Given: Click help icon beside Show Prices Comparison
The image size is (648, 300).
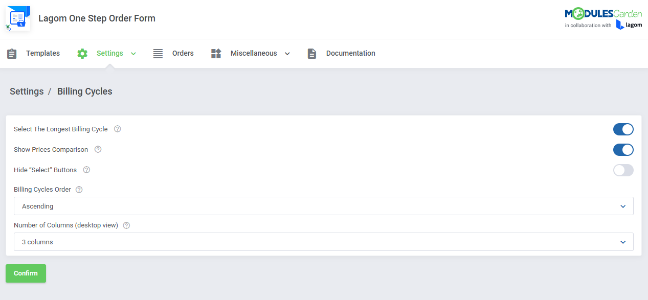Looking at the screenshot, I should 98,149.
